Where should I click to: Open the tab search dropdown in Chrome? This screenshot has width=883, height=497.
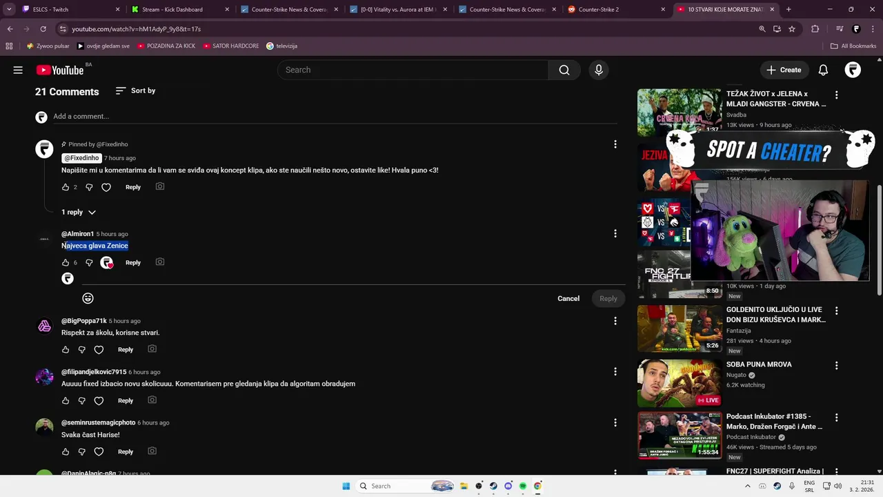coord(9,9)
